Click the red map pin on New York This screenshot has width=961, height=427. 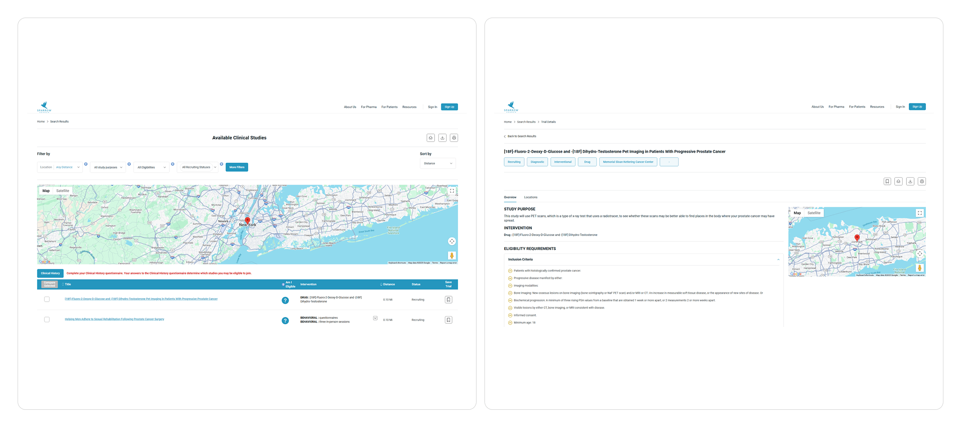(247, 220)
